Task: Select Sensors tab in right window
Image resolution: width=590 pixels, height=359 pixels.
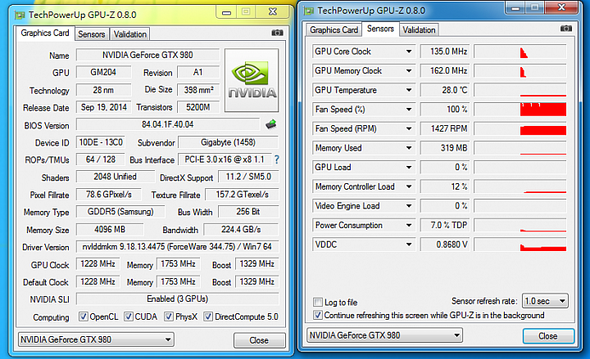Action: pos(380,29)
